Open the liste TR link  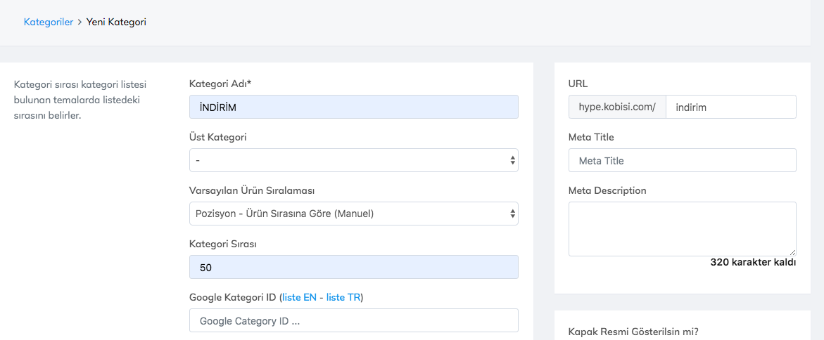pos(343,297)
